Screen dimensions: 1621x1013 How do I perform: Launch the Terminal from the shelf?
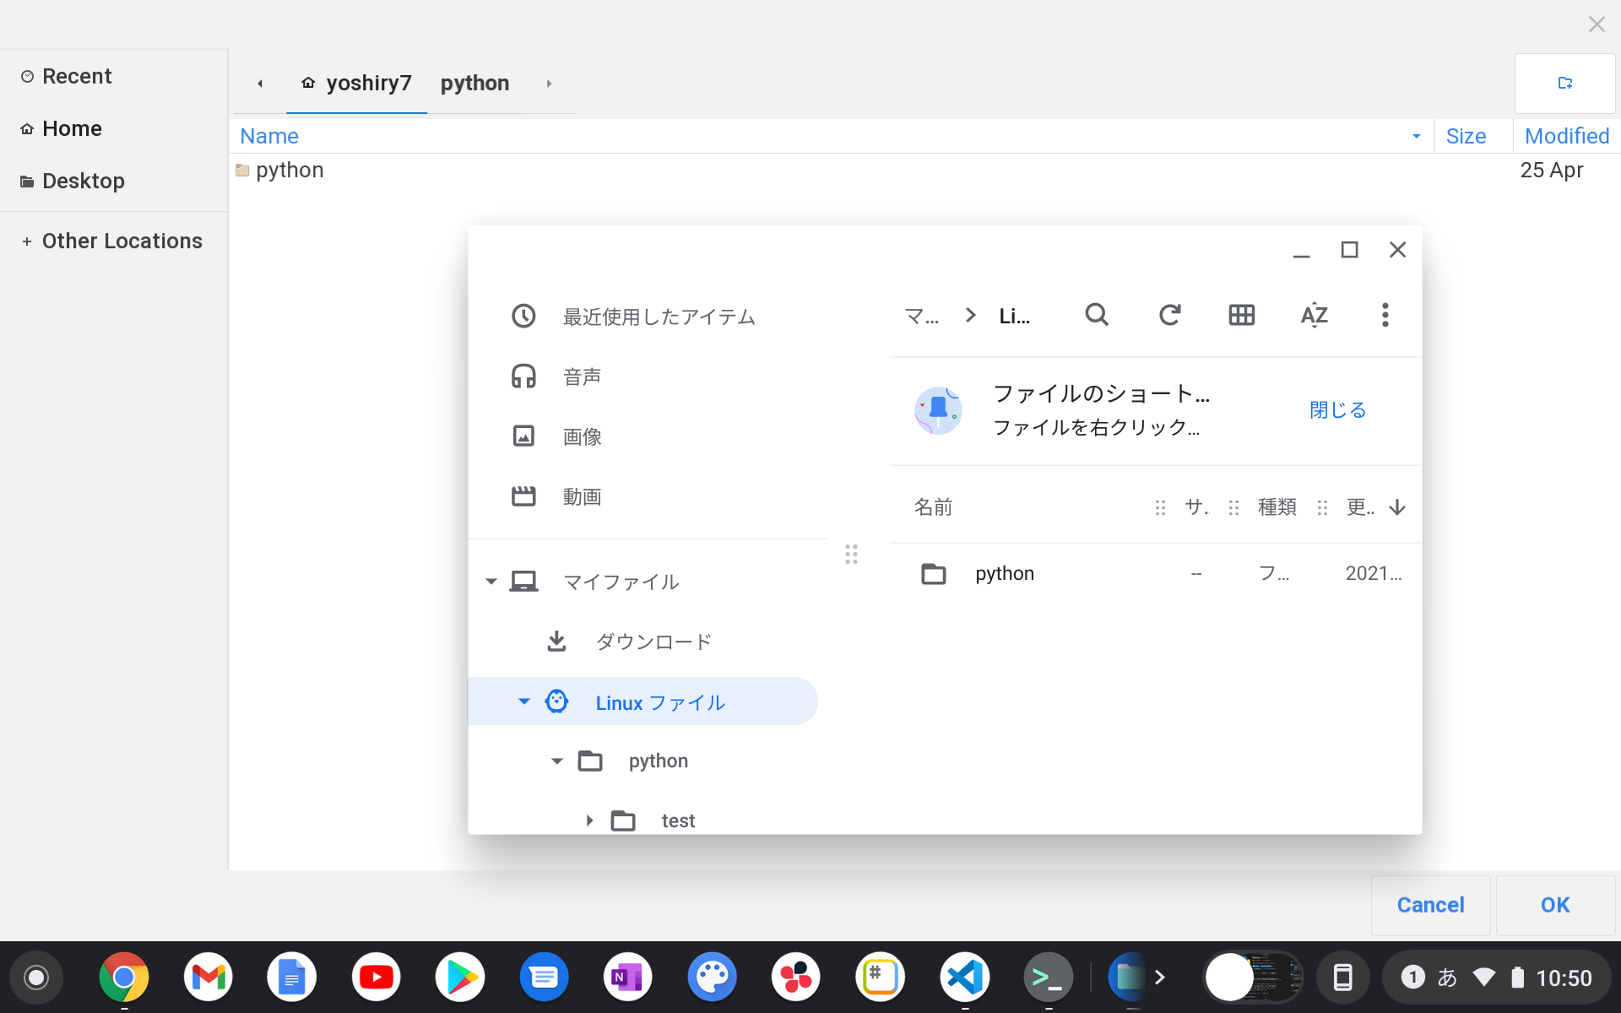tap(1049, 977)
